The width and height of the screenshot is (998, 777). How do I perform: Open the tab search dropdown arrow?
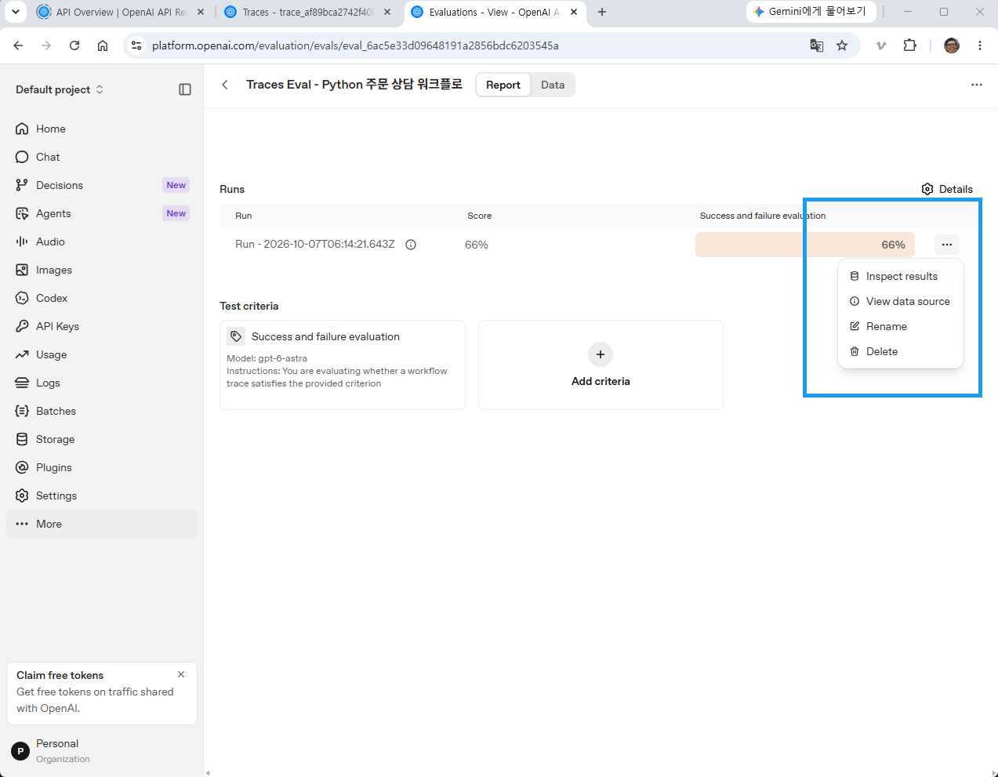16,12
